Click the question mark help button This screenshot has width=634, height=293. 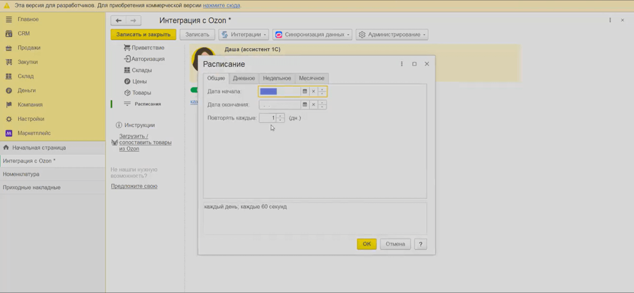point(421,244)
